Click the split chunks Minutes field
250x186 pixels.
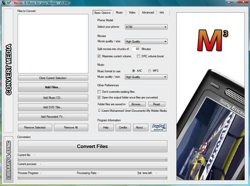(136, 49)
